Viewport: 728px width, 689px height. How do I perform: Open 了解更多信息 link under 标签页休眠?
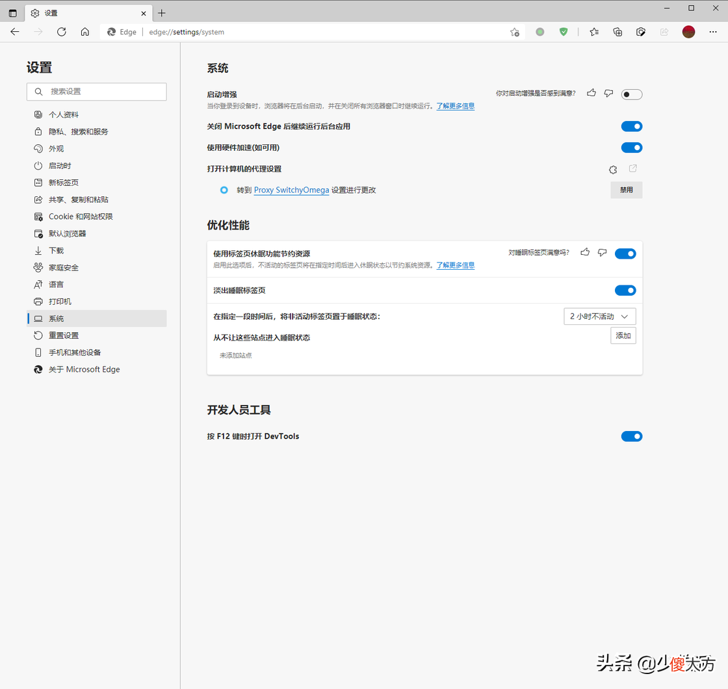click(x=456, y=265)
